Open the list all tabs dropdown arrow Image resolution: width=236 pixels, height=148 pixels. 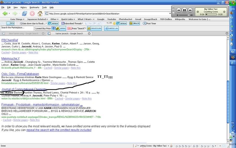coord(227,33)
